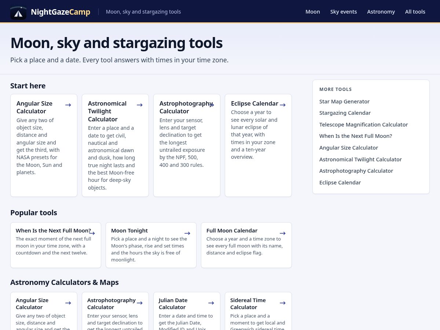The width and height of the screenshot is (440, 330).
Task: Click the Moon Tonight card description text
Action: coord(149,249)
